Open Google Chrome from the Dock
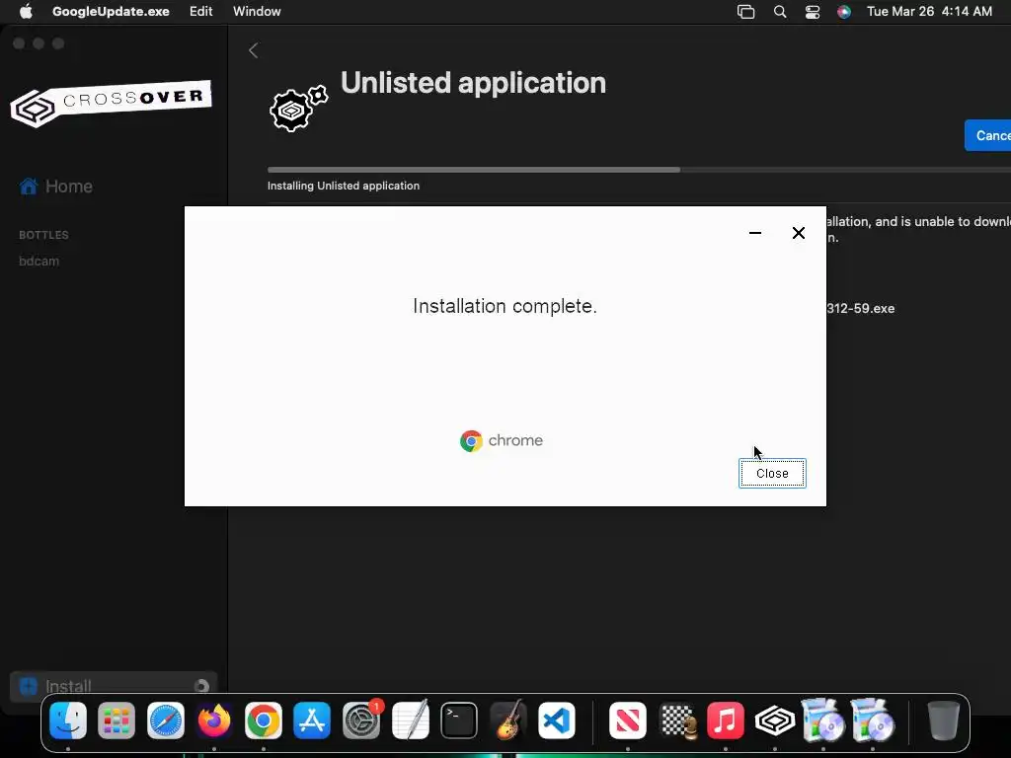1011x758 pixels. click(263, 720)
